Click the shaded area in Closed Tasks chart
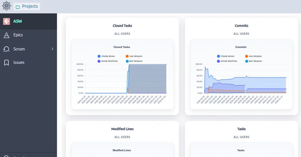Image resolution: width=301 pixels, height=157 pixels. coord(147,78)
